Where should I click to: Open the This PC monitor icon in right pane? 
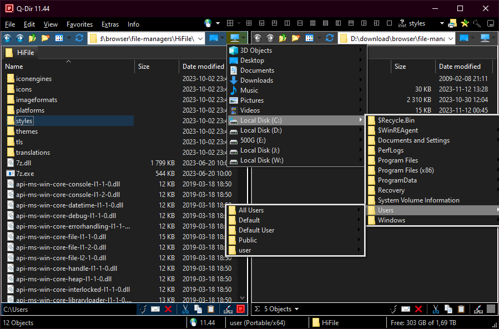pos(485,38)
